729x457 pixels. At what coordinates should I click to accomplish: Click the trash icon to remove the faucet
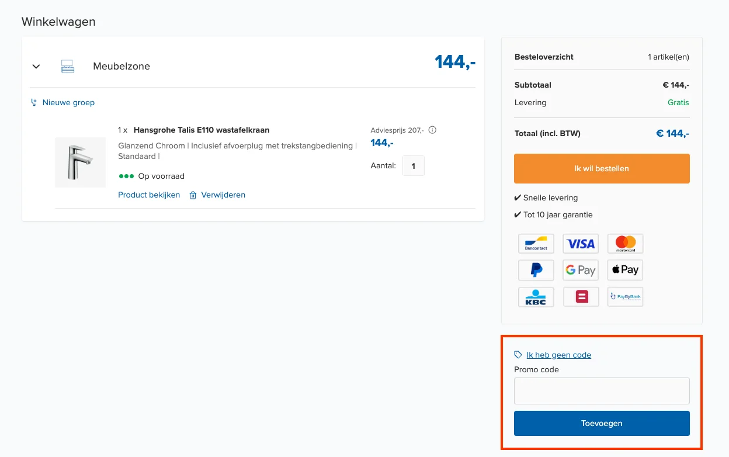193,195
